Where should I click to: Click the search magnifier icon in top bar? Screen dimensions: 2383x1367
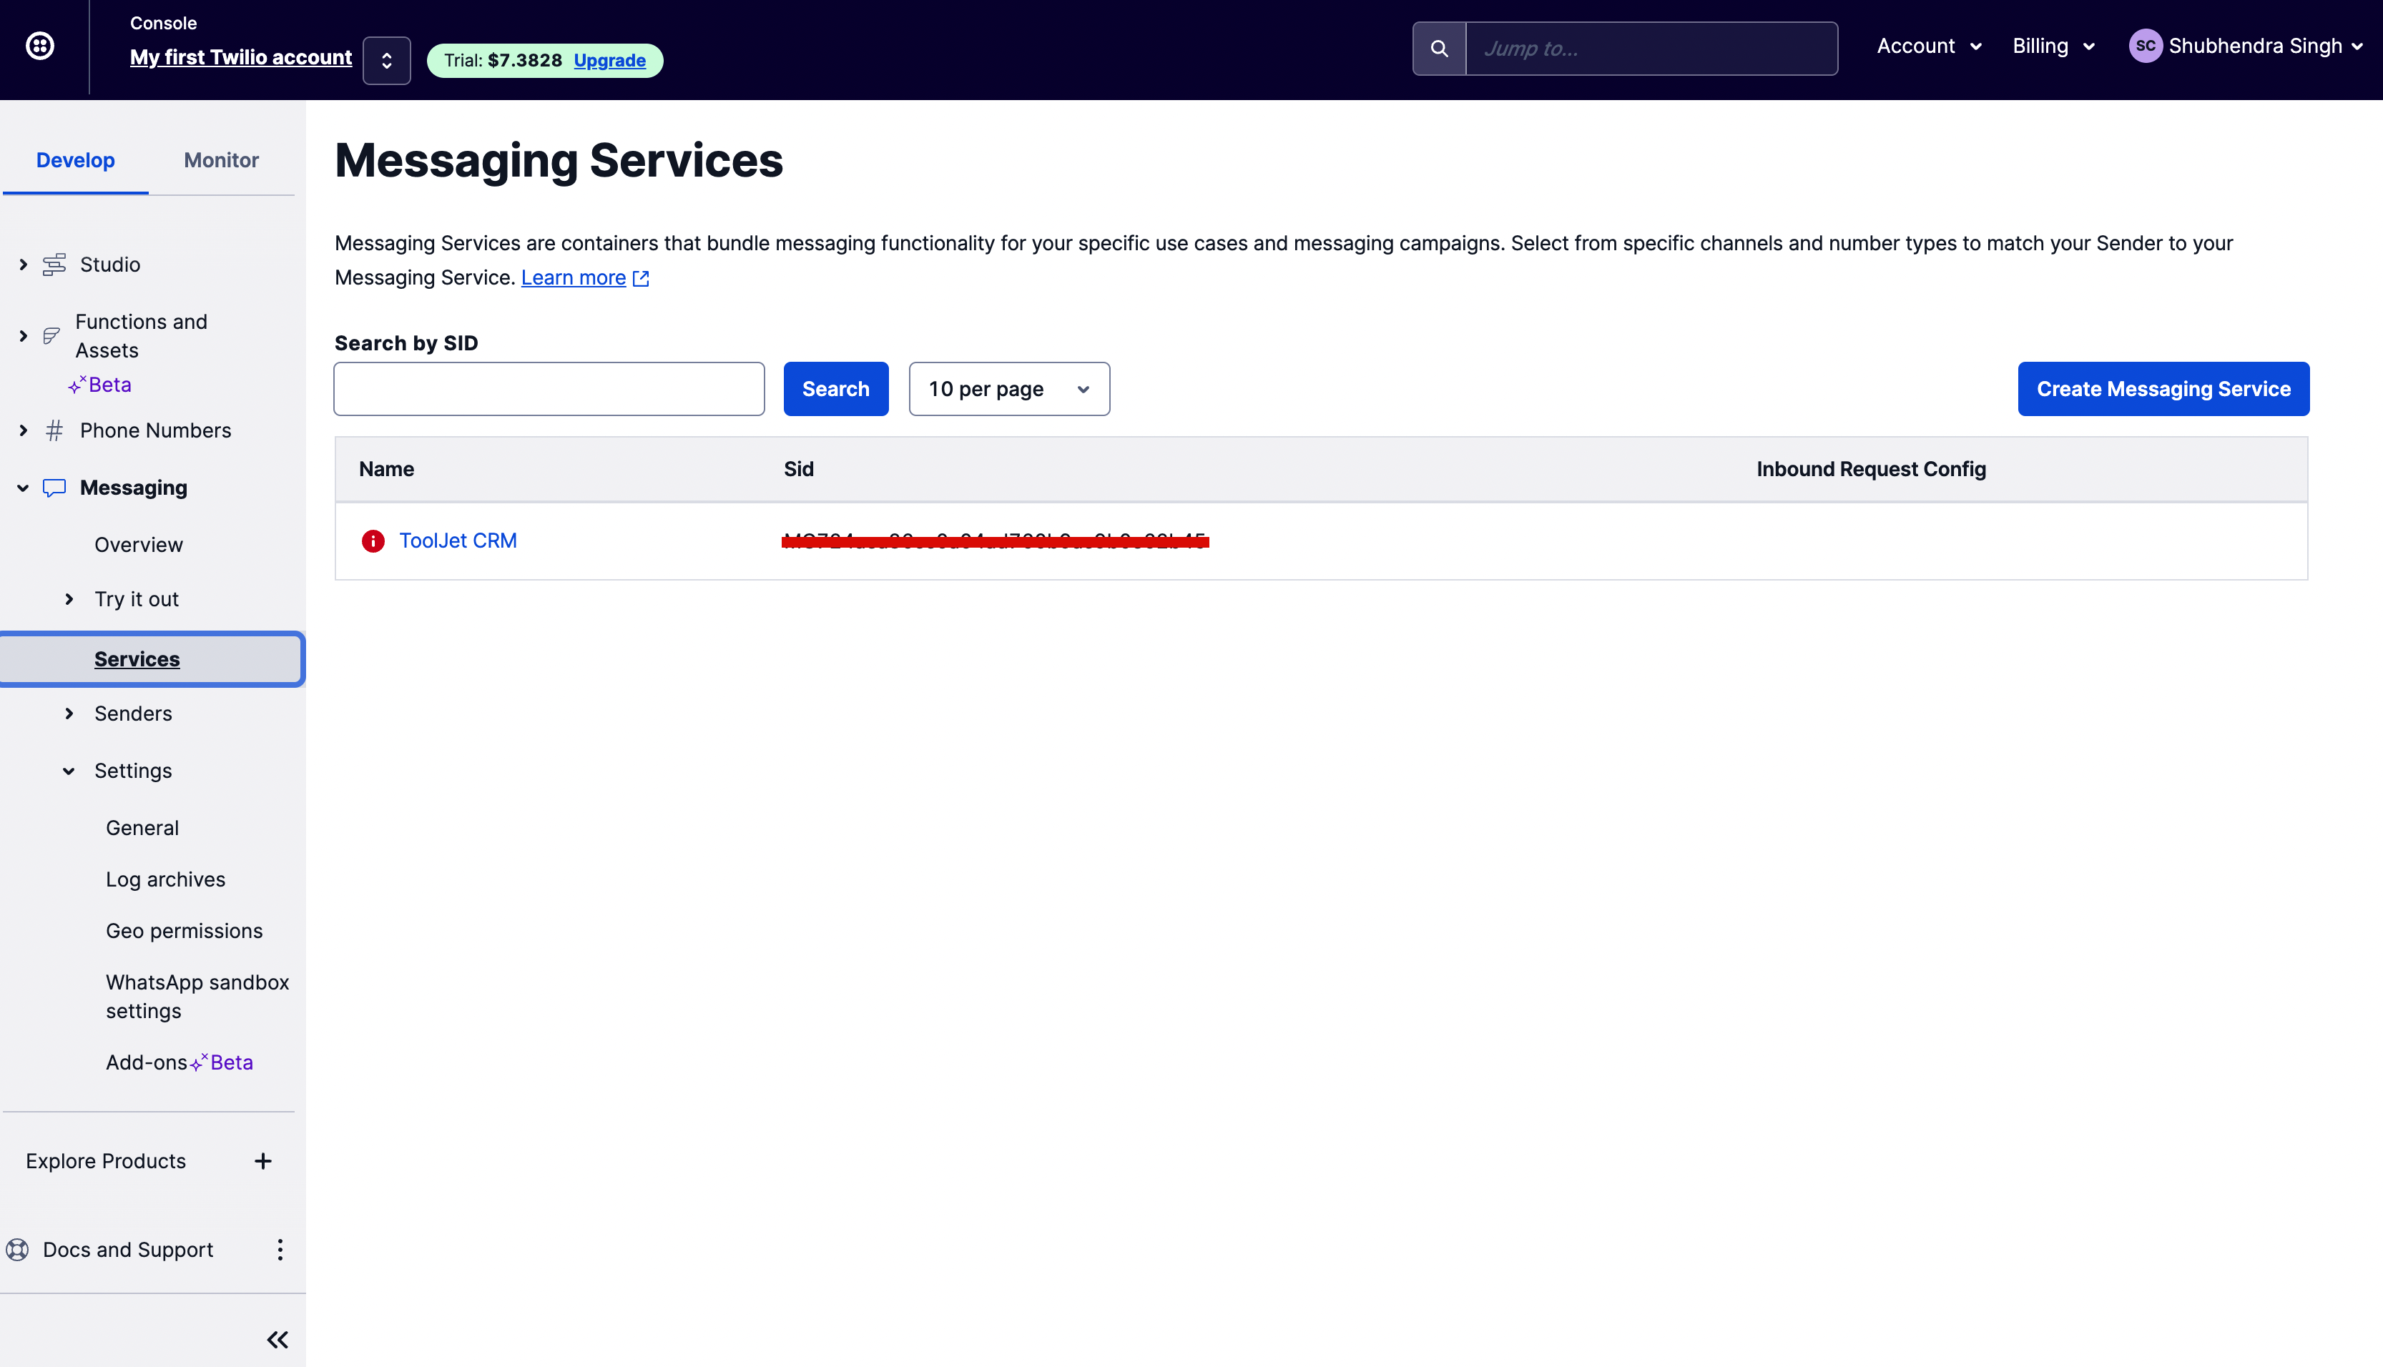click(x=1440, y=47)
